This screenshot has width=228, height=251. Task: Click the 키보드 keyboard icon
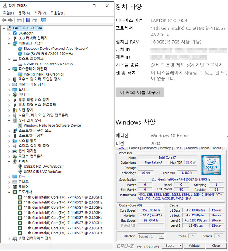pyautogui.click(x=15, y=182)
